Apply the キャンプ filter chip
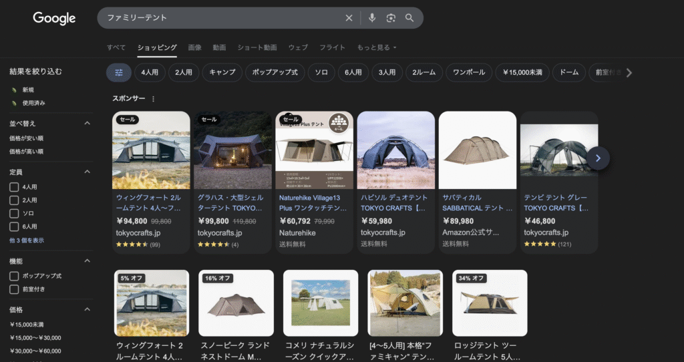The height and width of the screenshot is (362, 684). 222,73
